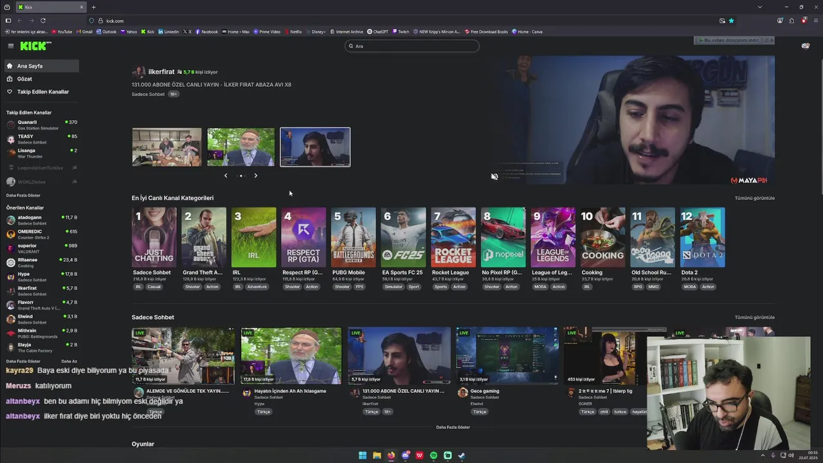The height and width of the screenshot is (463, 823).
Task: Open Netflix bookmark in bookmarks bar
Action: (293, 32)
